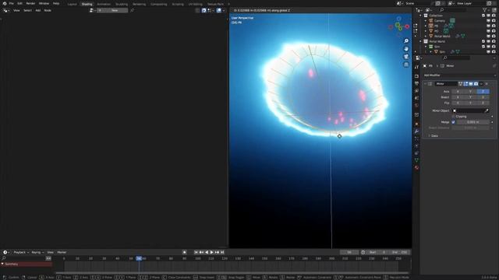
Task: Click viewport zoom magnifier gizmo
Action: click(406, 41)
